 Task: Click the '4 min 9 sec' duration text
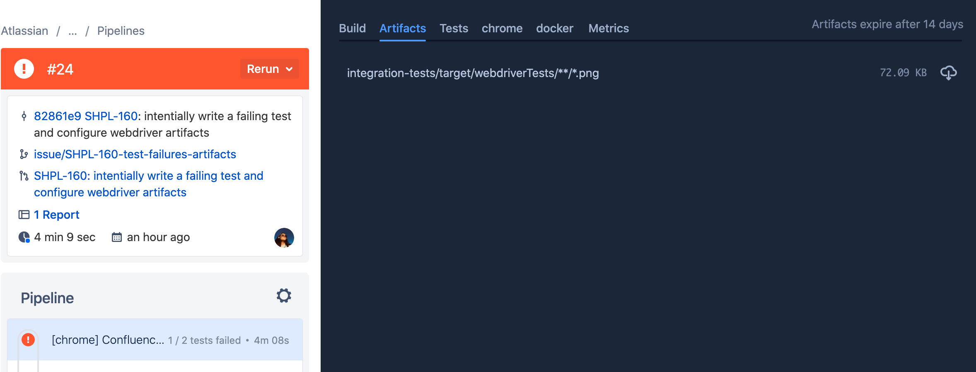(65, 237)
